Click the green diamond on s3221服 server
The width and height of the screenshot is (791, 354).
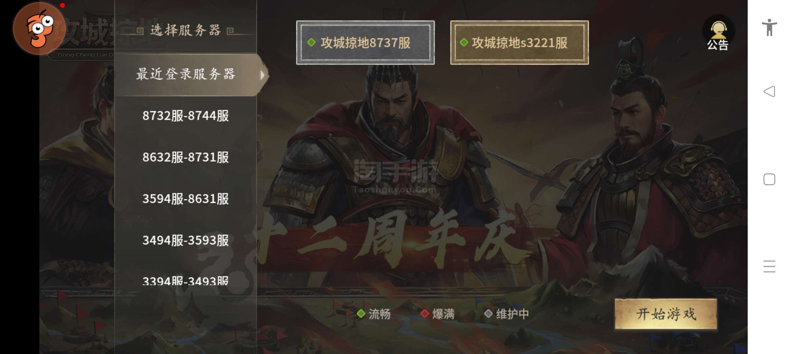tap(464, 42)
